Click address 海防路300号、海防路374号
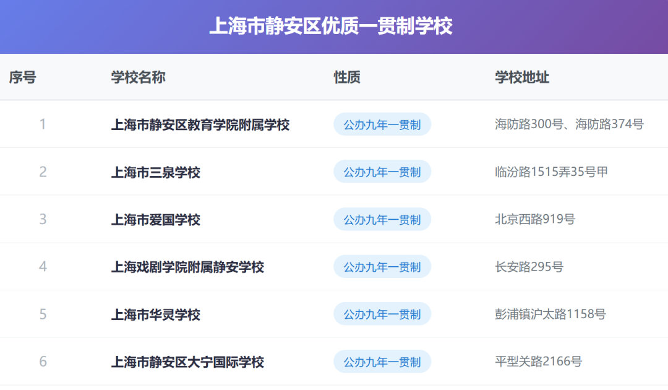 pyautogui.click(x=569, y=124)
